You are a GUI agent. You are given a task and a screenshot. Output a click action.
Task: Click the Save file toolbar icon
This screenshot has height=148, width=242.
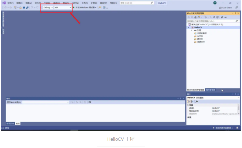24,8
